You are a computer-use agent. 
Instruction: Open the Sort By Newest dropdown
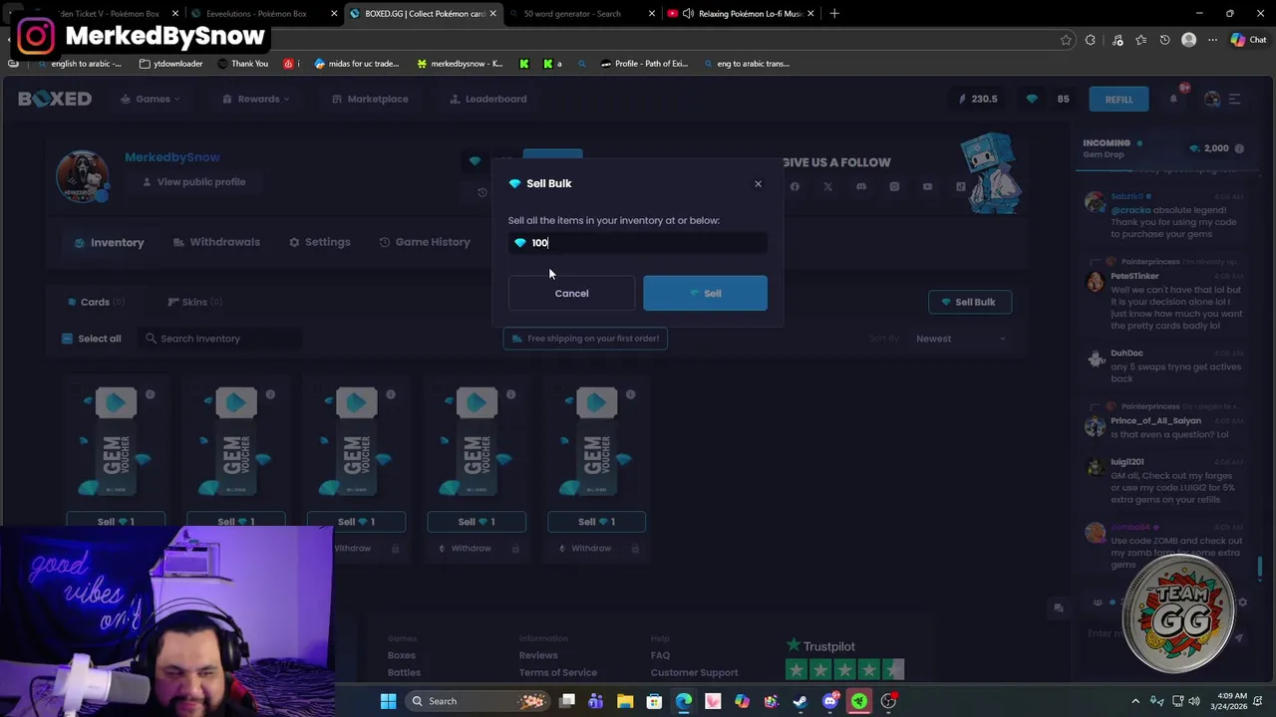coord(961,339)
